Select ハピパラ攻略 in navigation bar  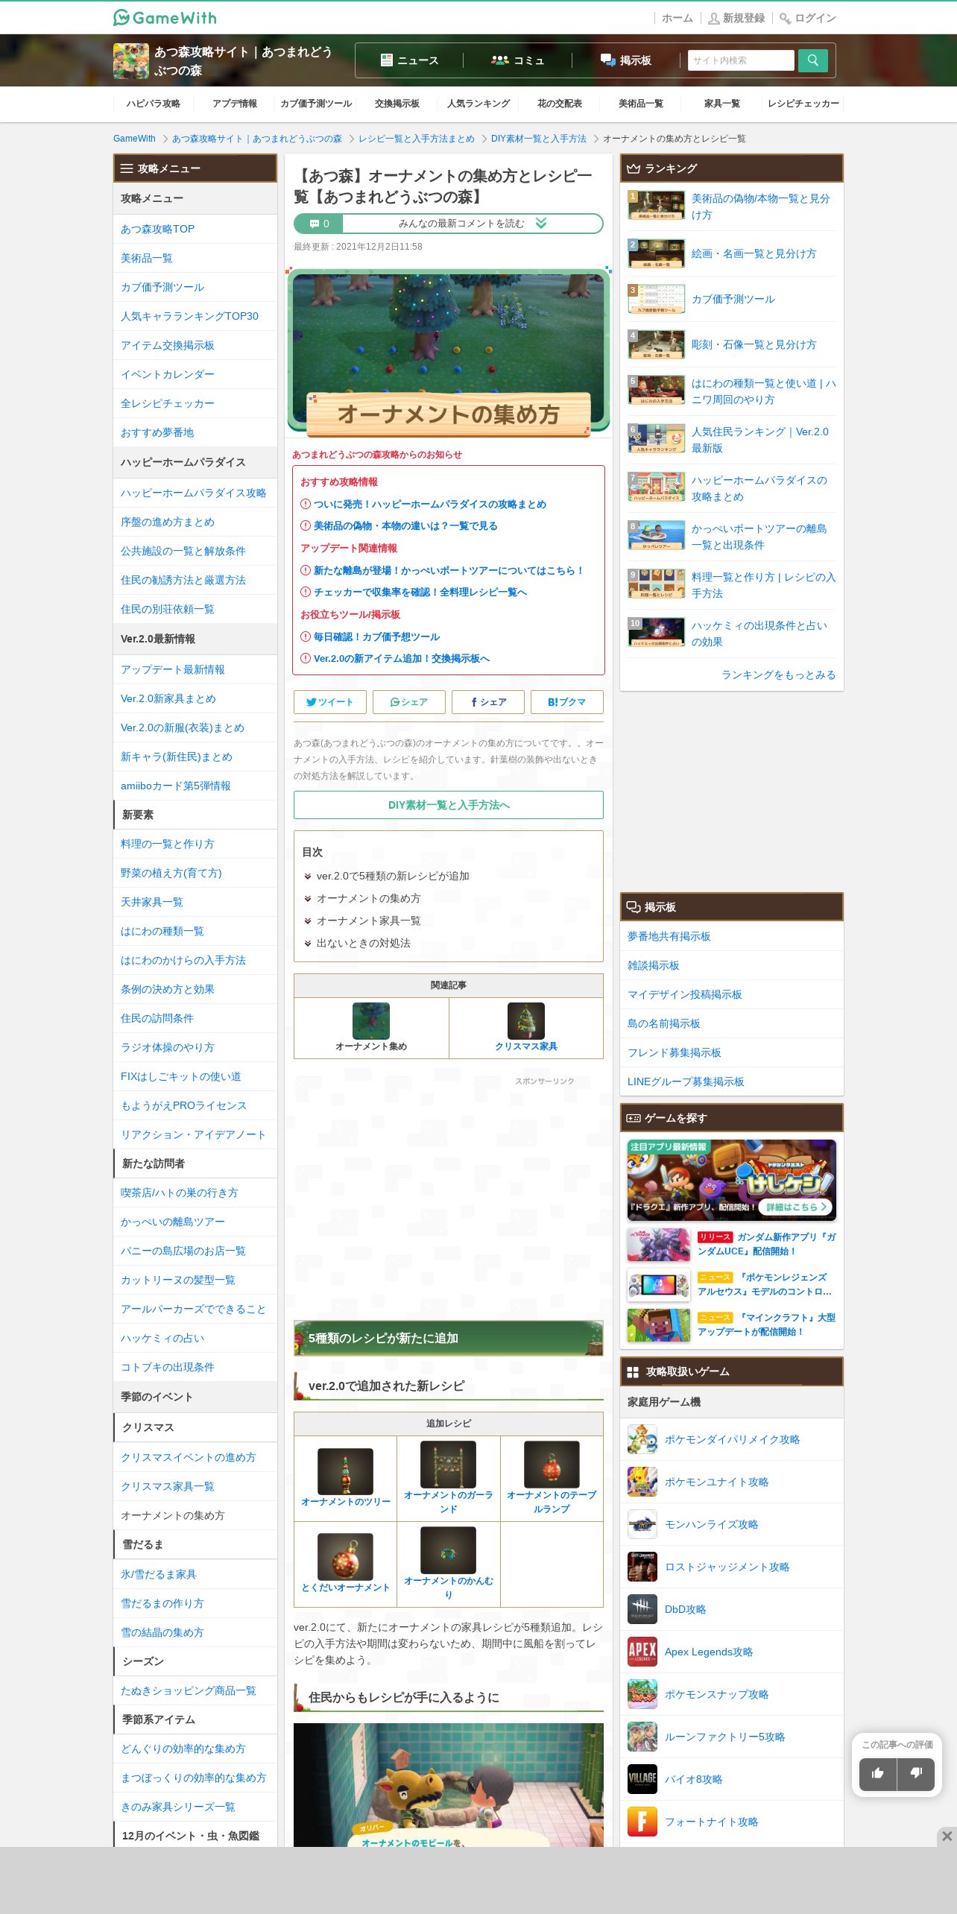click(154, 104)
